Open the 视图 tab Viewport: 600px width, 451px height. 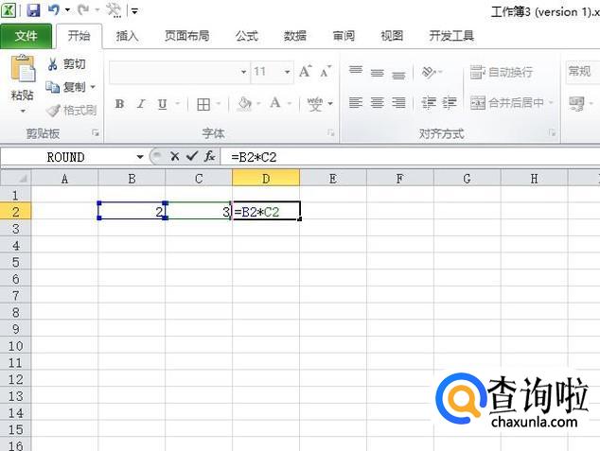click(x=392, y=36)
